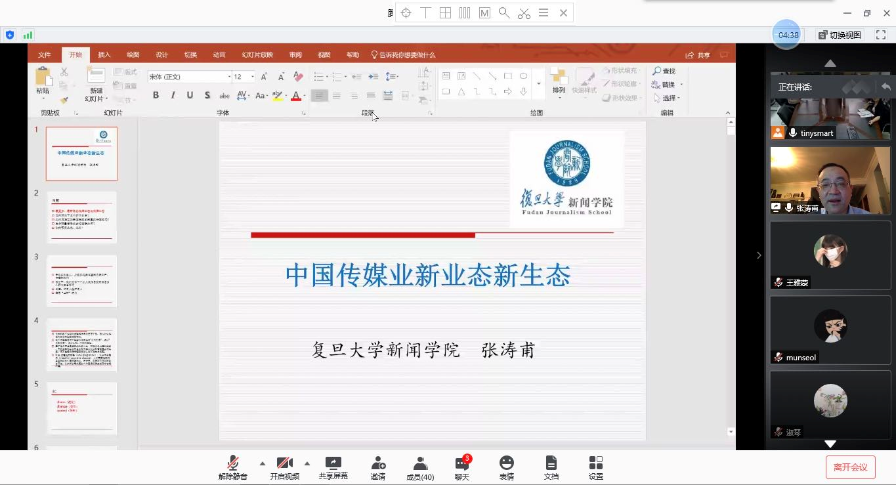Show previous participants with up arrow
Viewport: 896px width, 485px height.
click(x=830, y=63)
